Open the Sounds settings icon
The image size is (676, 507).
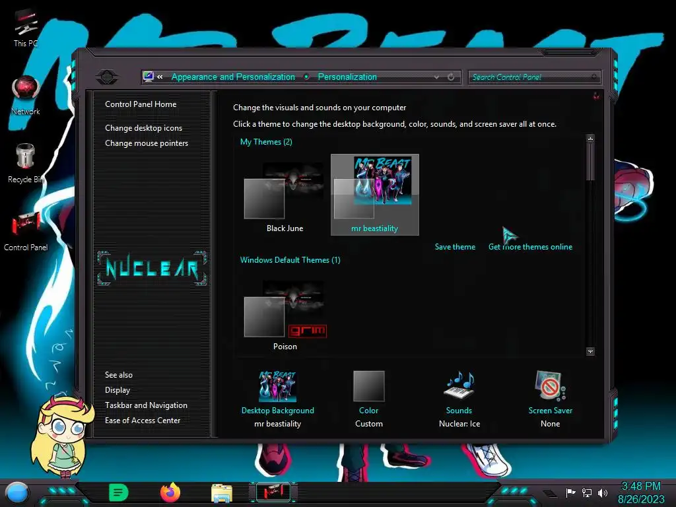(x=459, y=385)
